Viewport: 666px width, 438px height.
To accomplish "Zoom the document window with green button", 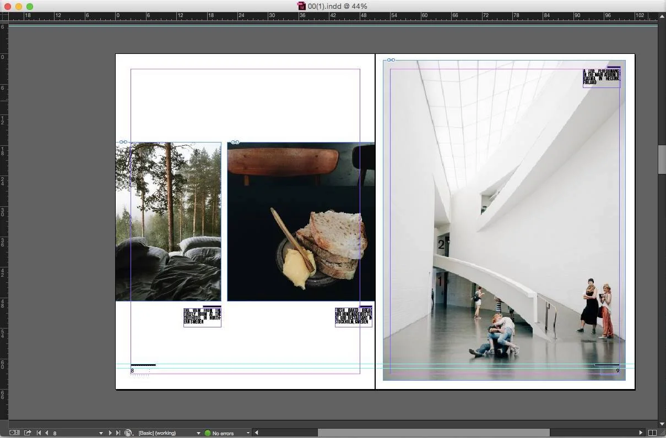I will click(x=30, y=6).
